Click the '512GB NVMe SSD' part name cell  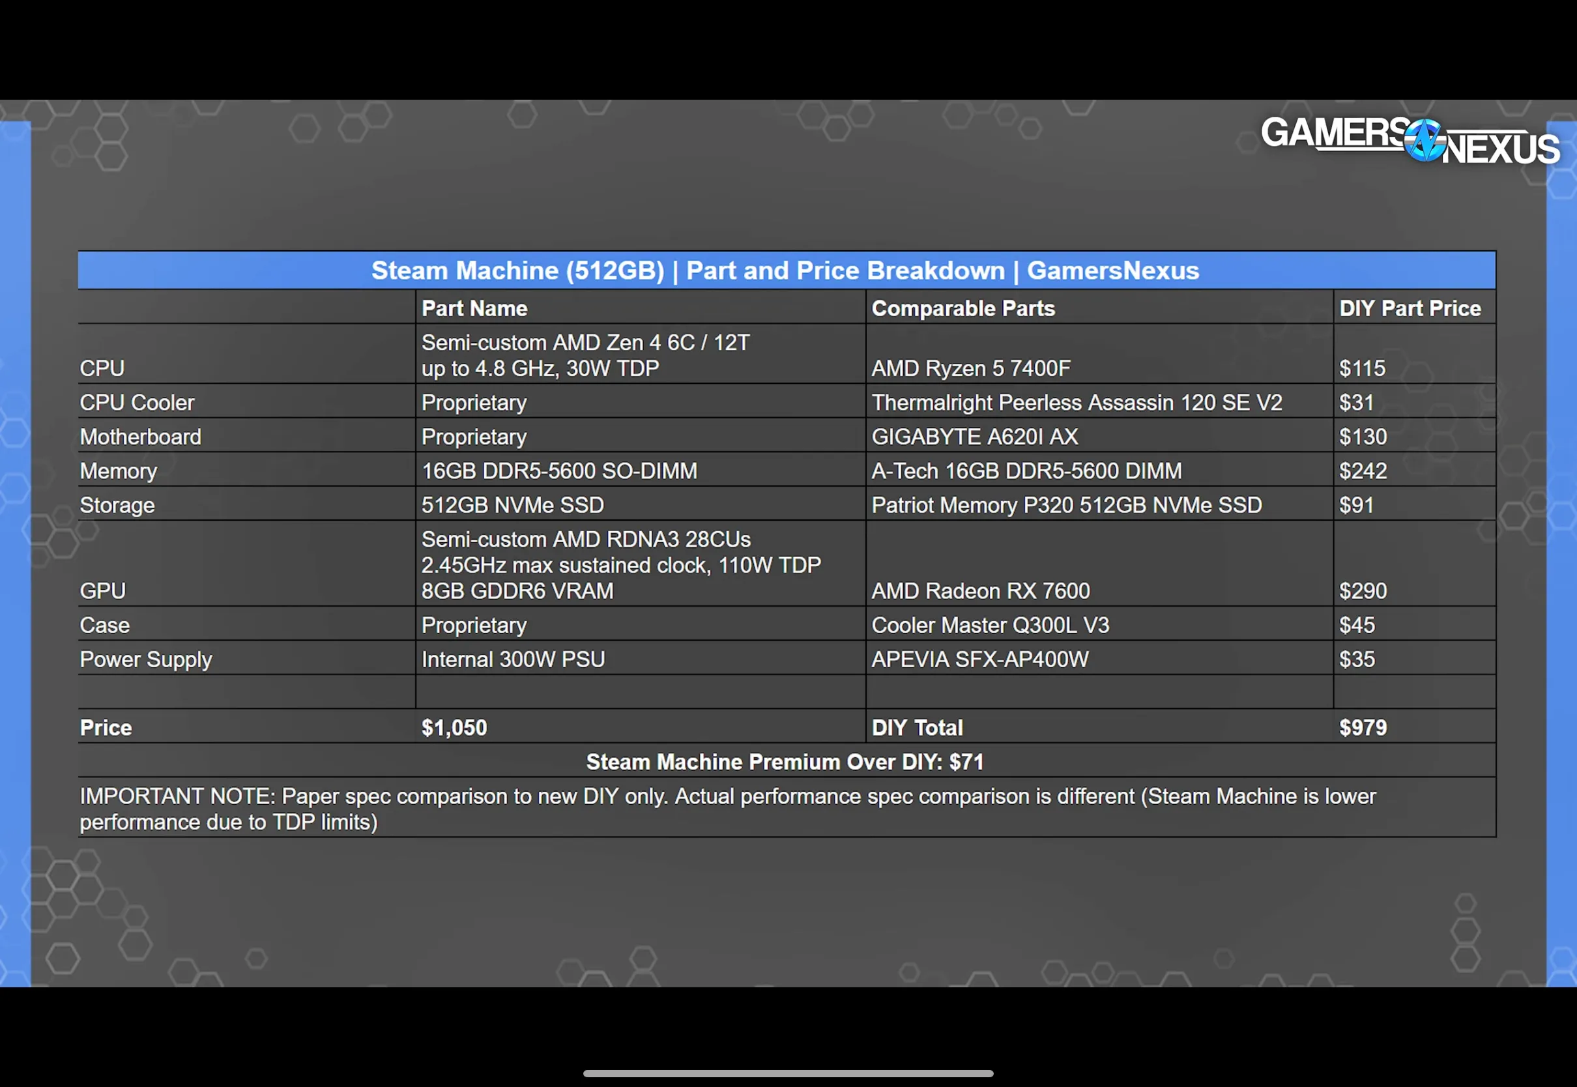(513, 505)
